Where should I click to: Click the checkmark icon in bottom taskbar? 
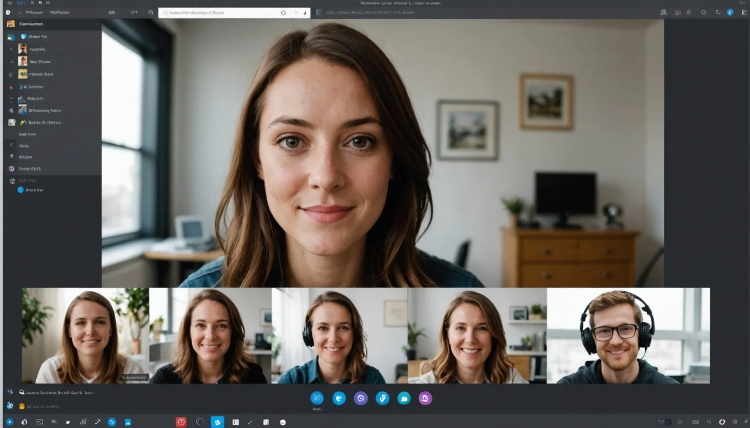pos(250,423)
